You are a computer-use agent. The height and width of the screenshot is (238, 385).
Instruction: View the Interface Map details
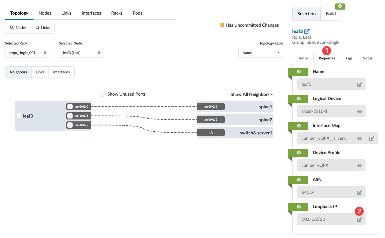tap(359, 139)
